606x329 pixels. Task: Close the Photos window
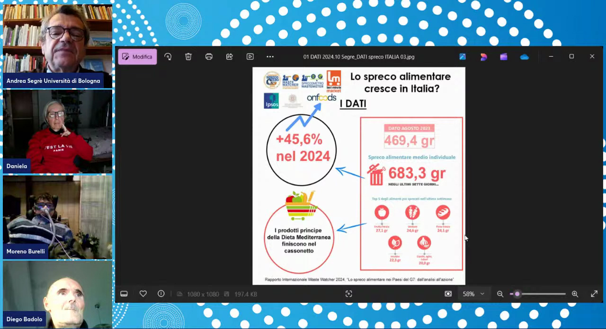[x=592, y=57]
